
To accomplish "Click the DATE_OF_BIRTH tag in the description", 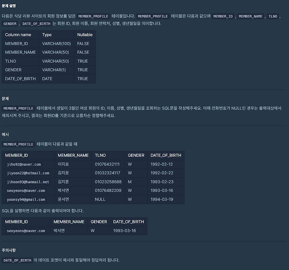I will [x=36, y=24].
